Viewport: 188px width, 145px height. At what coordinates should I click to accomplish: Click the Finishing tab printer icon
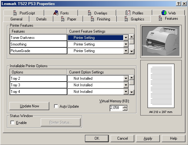point(92,19)
